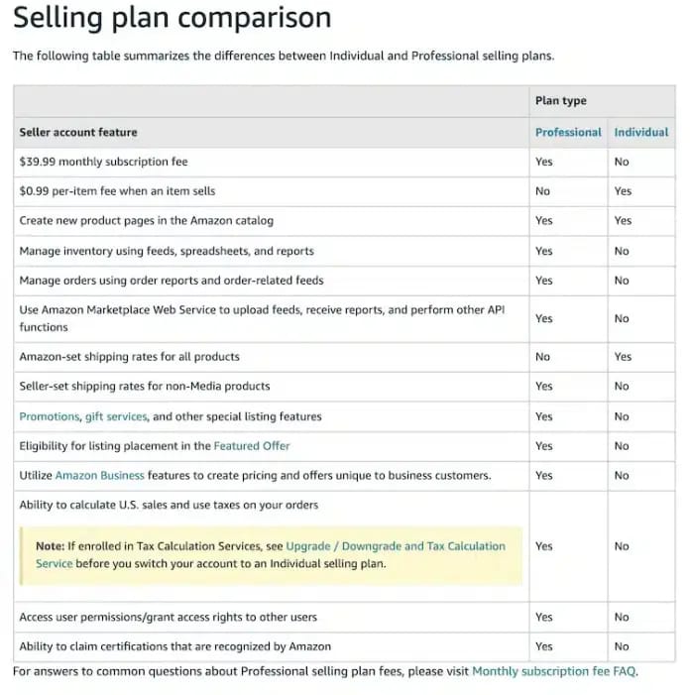Image resolution: width=690 pixels, height=695 pixels.
Task: Click the yellow Note box about Tax Calculation
Action: 270,554
